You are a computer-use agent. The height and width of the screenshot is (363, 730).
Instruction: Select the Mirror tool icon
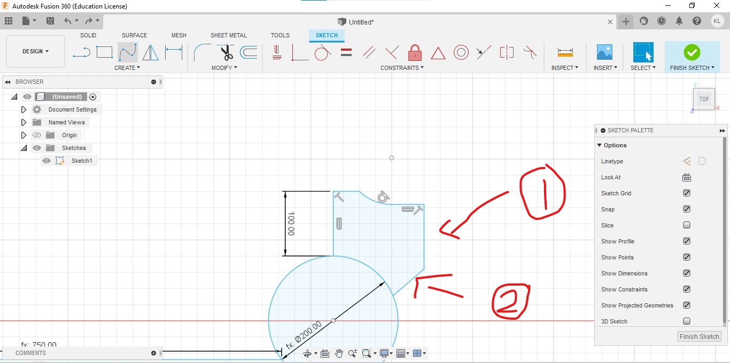pyautogui.click(x=150, y=52)
